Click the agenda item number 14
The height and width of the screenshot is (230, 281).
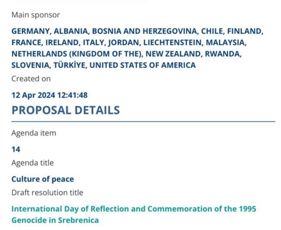tap(16, 149)
